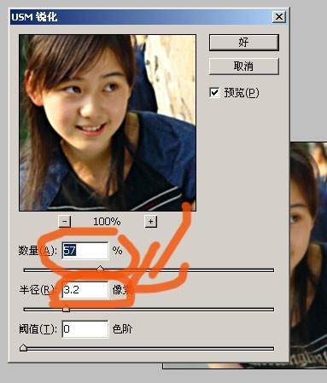This screenshot has height=383, width=327.
Task: Zoom out preview with minus button
Action: point(65,221)
